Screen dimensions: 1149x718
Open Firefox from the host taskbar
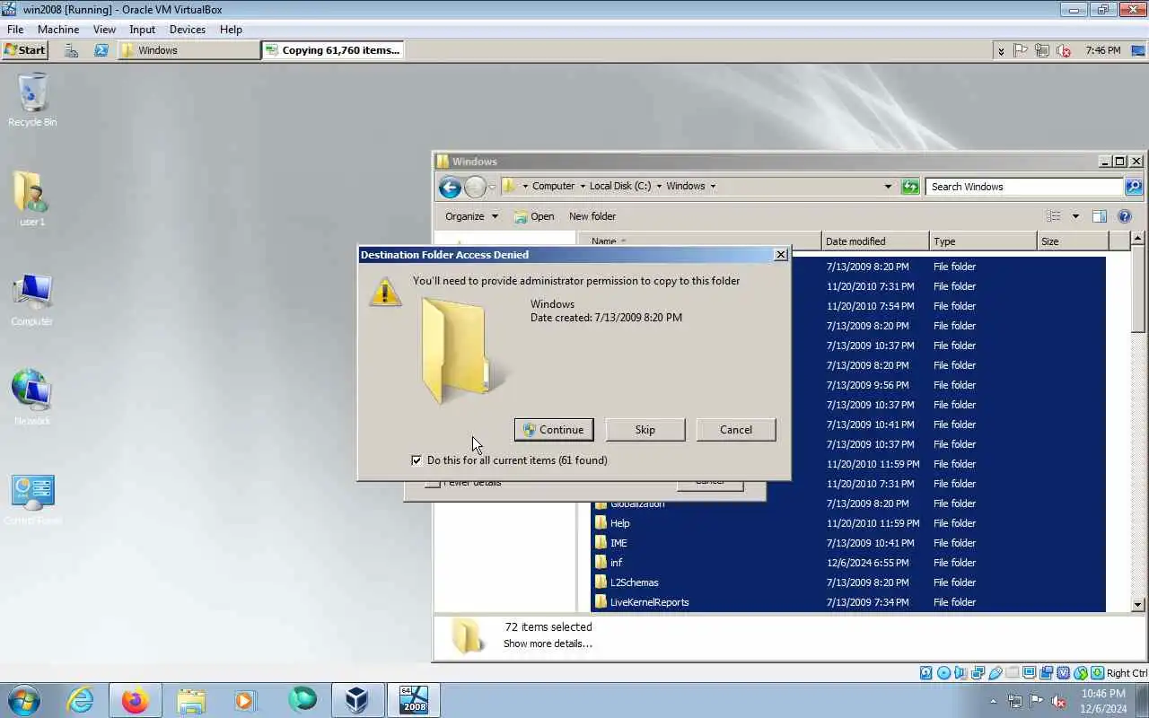click(136, 700)
